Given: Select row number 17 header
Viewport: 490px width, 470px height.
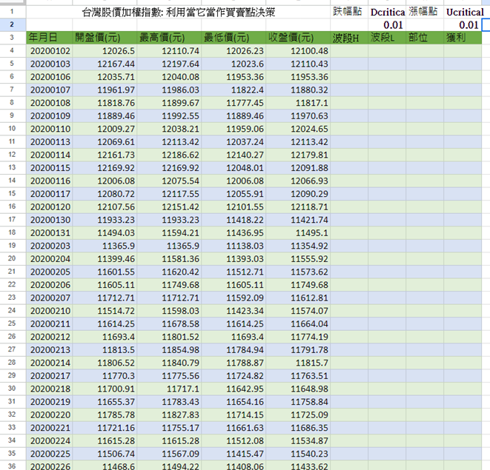Looking at the screenshot, I should [x=13, y=220].
